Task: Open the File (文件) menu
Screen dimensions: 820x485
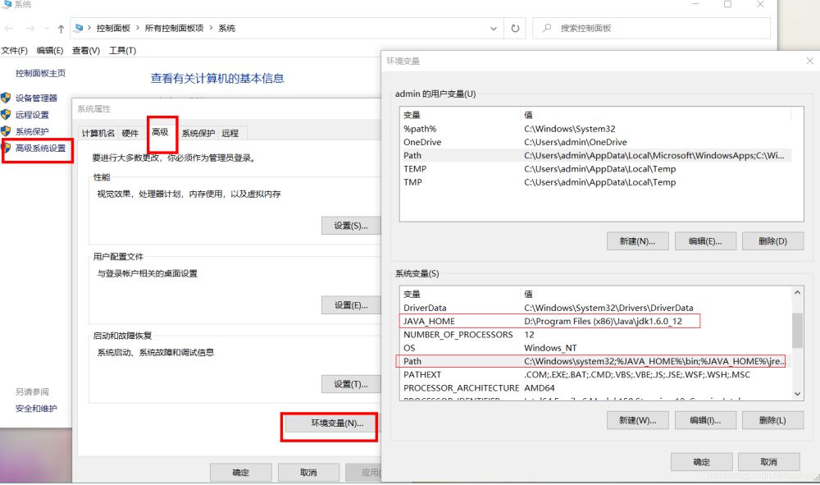Action: 14,51
